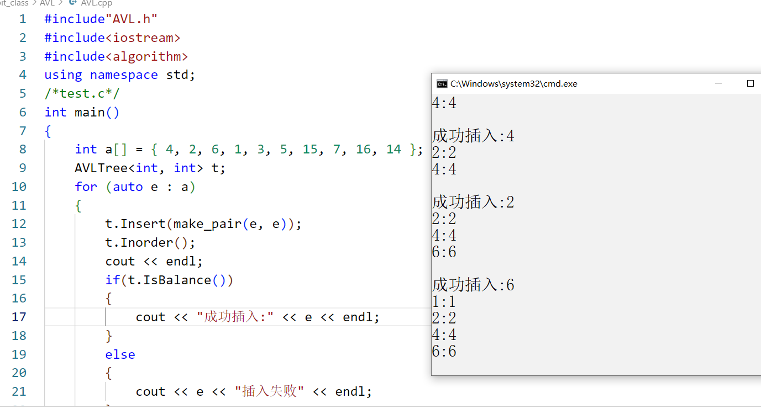Click console output '1:1'

[x=444, y=302]
